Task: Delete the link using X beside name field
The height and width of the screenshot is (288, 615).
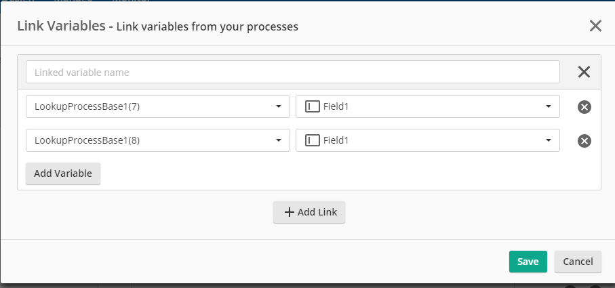Action: 584,72
